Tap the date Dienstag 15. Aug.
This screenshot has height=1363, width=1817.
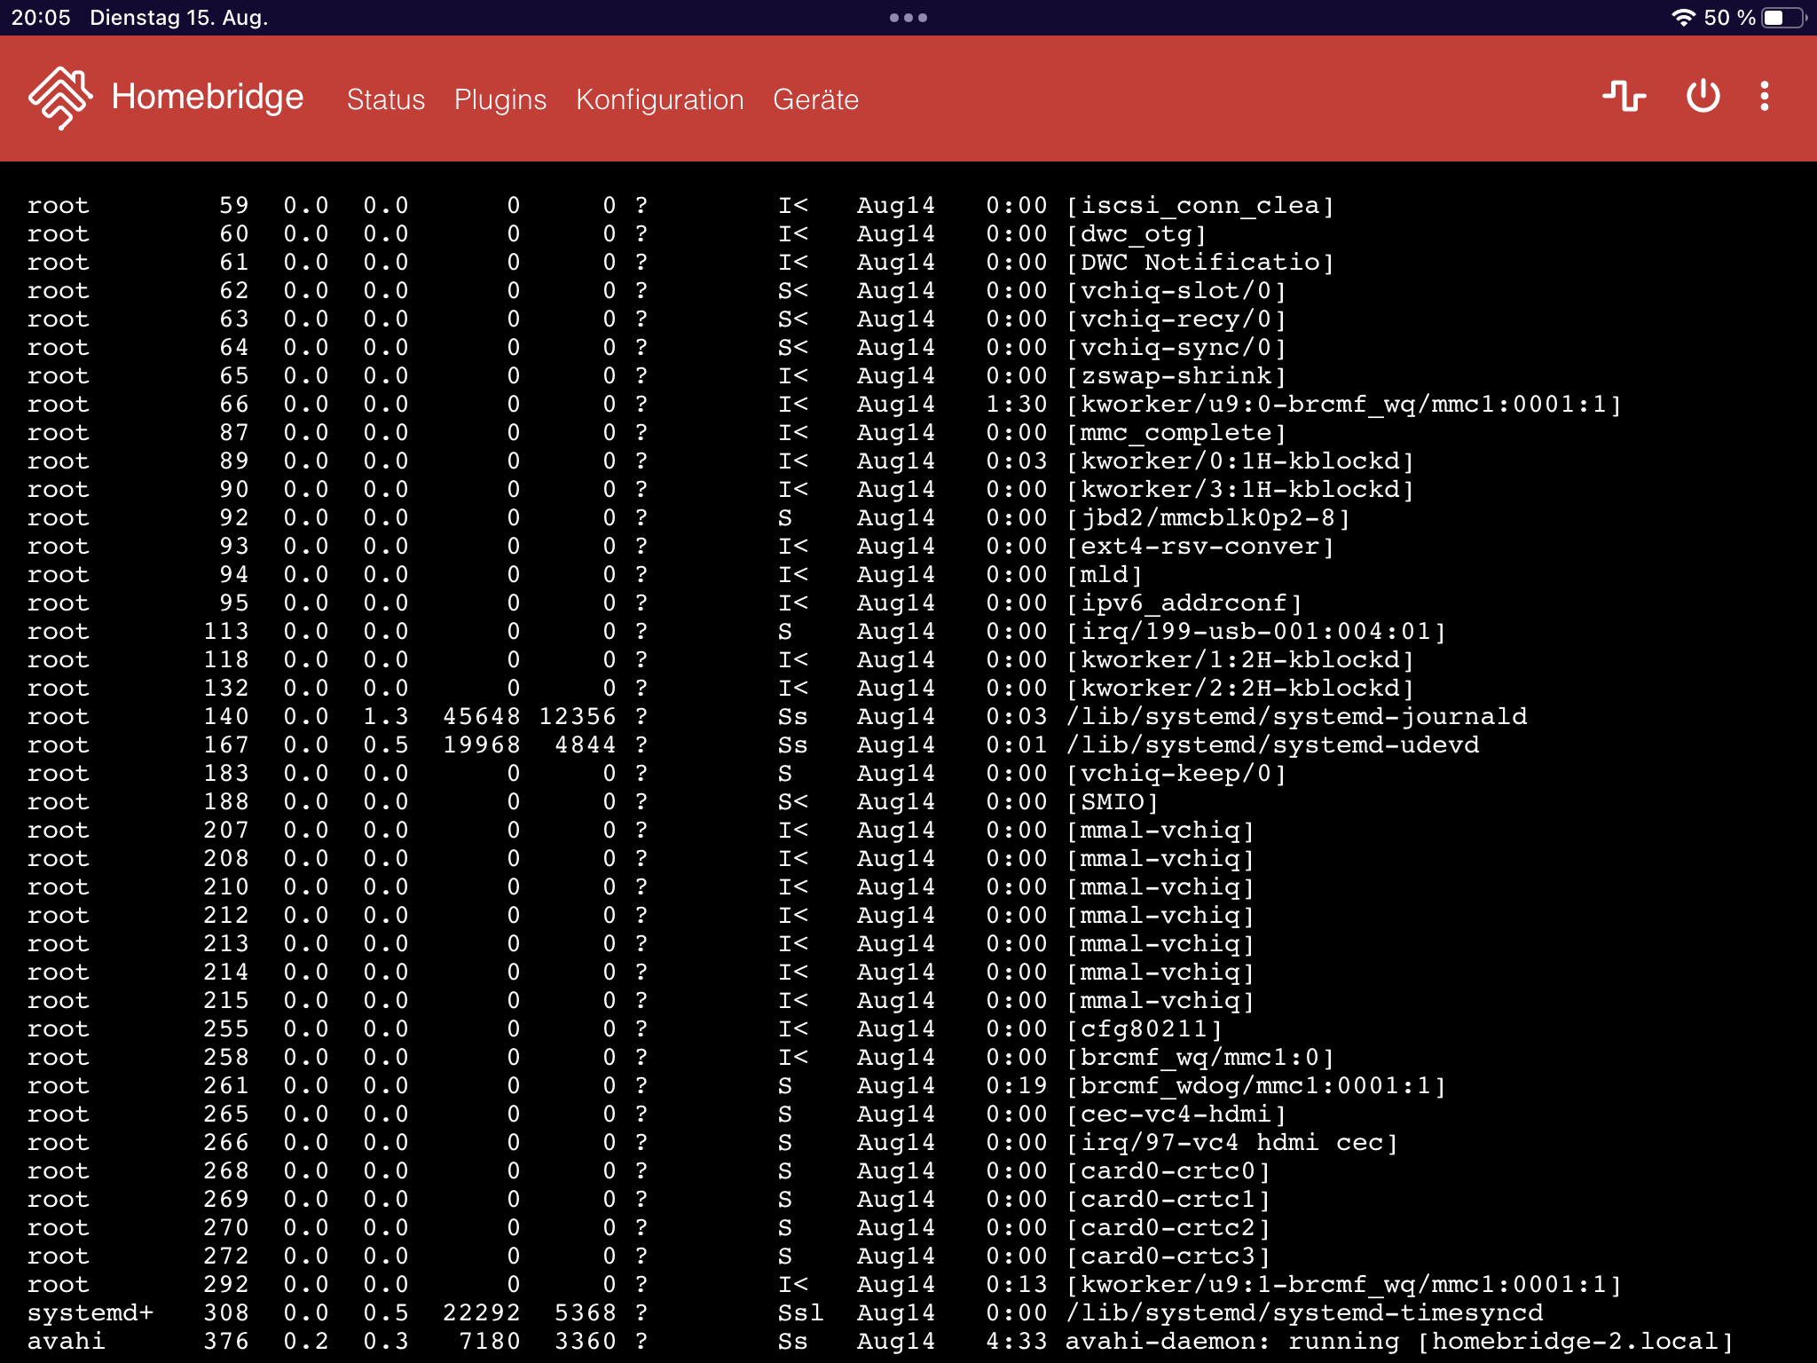pos(178,18)
